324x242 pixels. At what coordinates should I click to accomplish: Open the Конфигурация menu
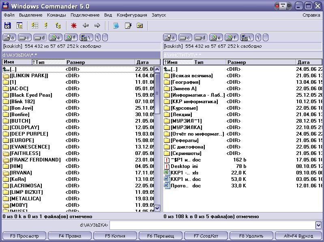[x=132, y=15]
